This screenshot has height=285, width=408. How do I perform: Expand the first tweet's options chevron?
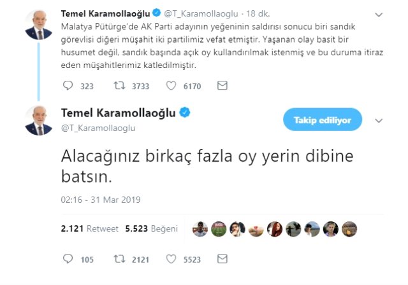click(378, 13)
